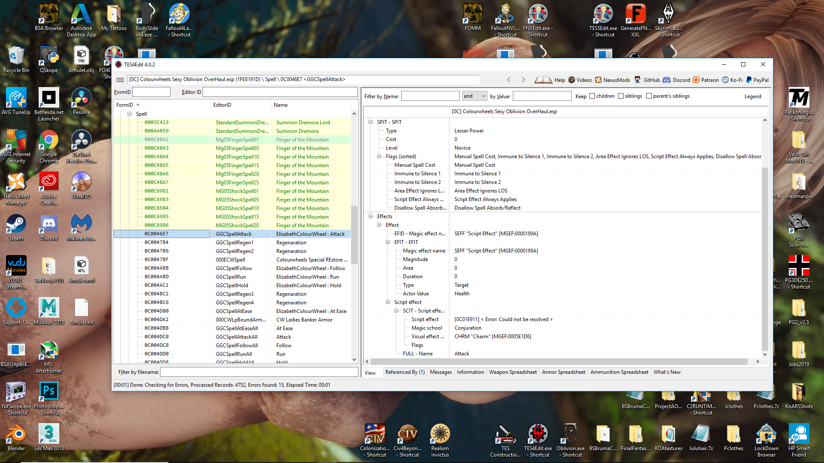Open the What's New tab
Screen dimensions: 824x463
pos(667,372)
